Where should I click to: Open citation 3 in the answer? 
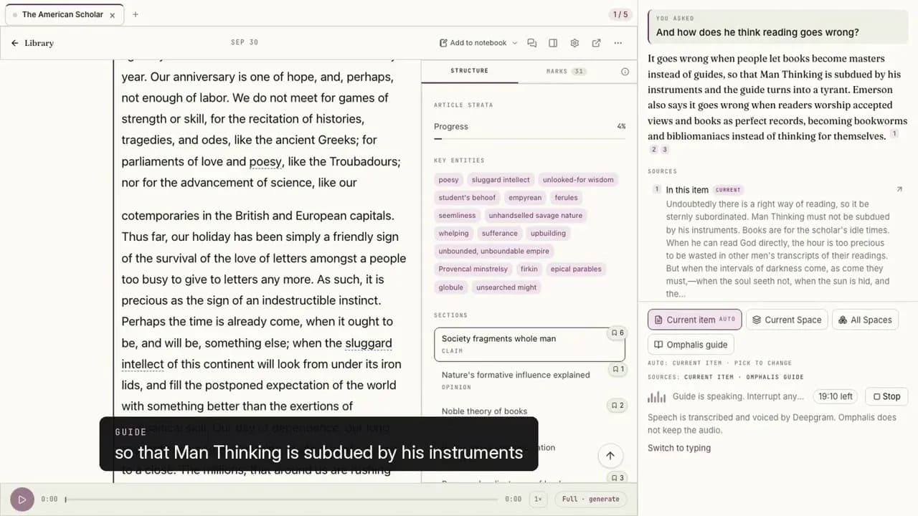coord(665,149)
